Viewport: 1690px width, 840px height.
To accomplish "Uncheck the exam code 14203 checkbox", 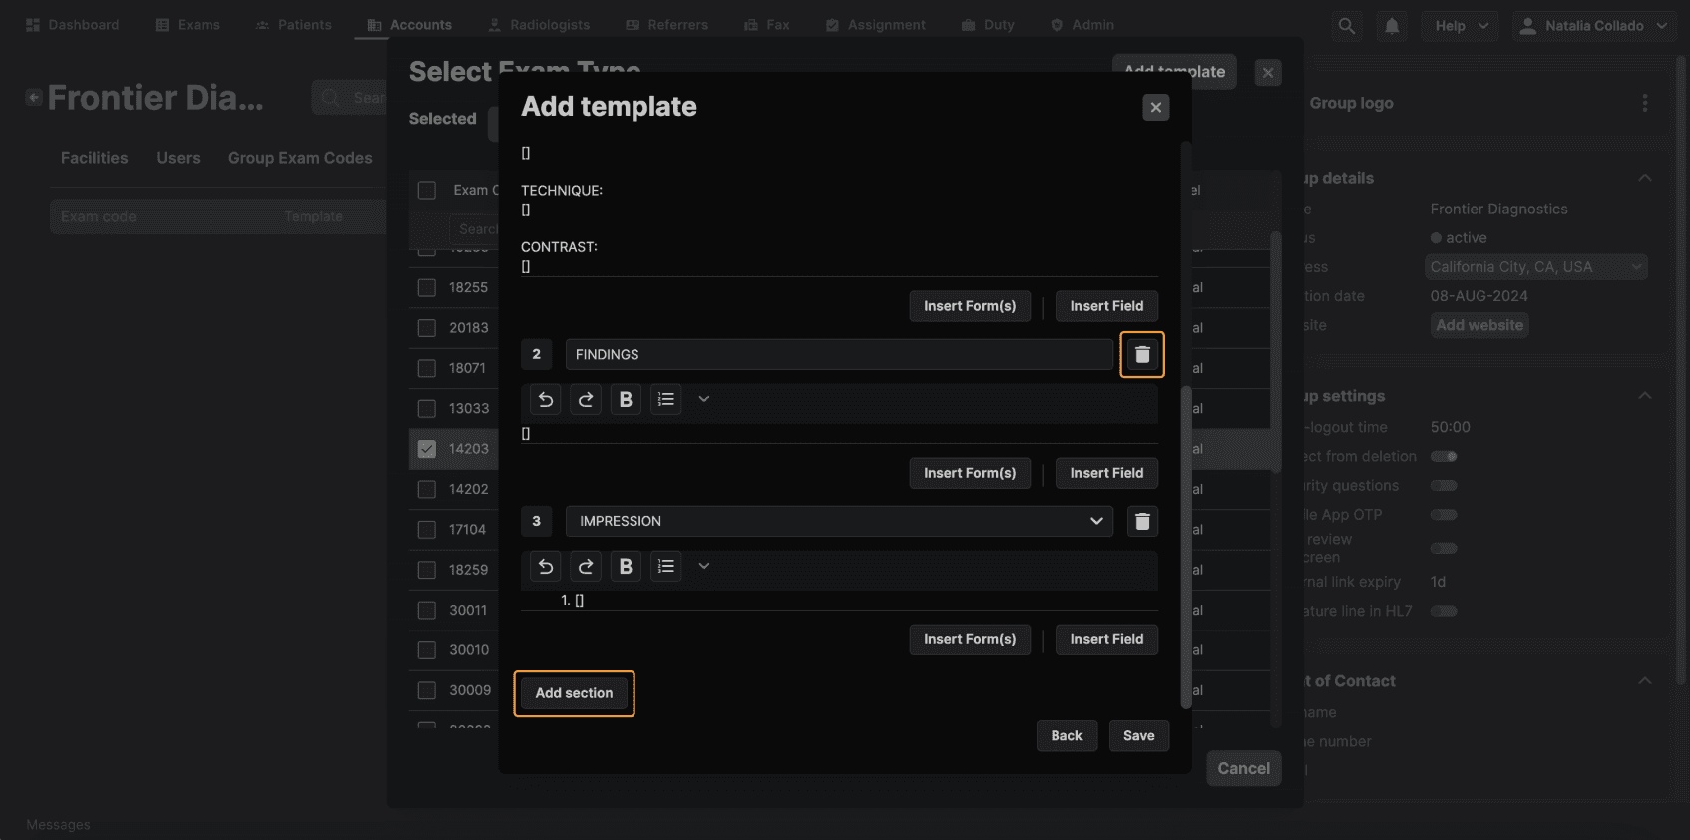I will point(427,449).
